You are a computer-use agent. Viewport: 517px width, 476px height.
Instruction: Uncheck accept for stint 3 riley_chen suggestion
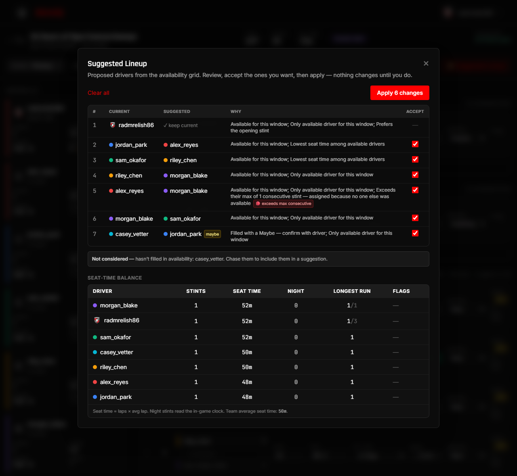tap(415, 159)
